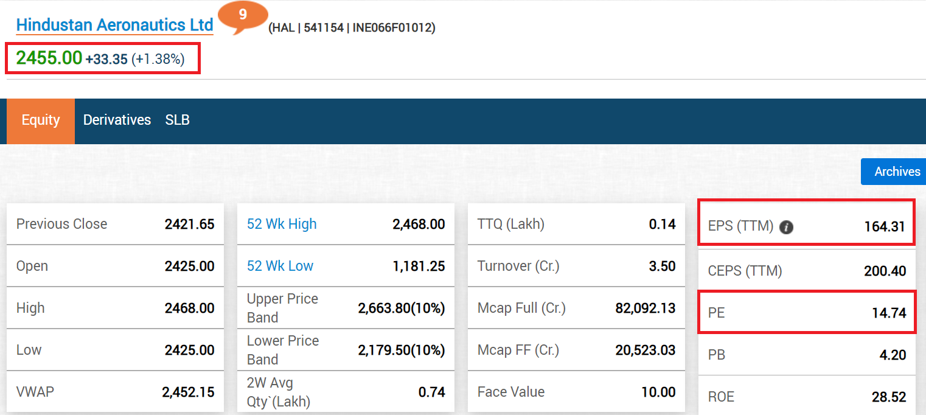The image size is (926, 415).
Task: Click Lower Price Band value 2,179.50(10%)
Action: point(402,350)
